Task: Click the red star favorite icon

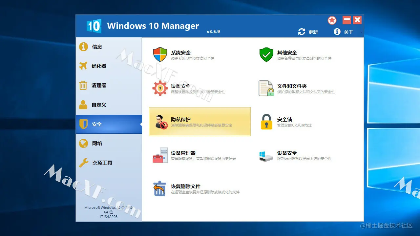Action: (x=332, y=20)
